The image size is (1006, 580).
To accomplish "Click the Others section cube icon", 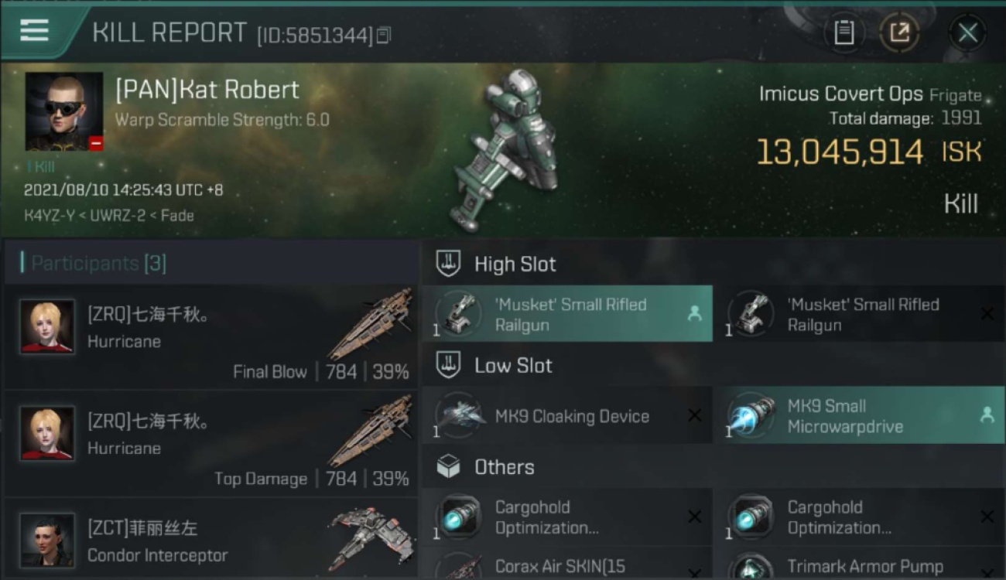I will [449, 466].
